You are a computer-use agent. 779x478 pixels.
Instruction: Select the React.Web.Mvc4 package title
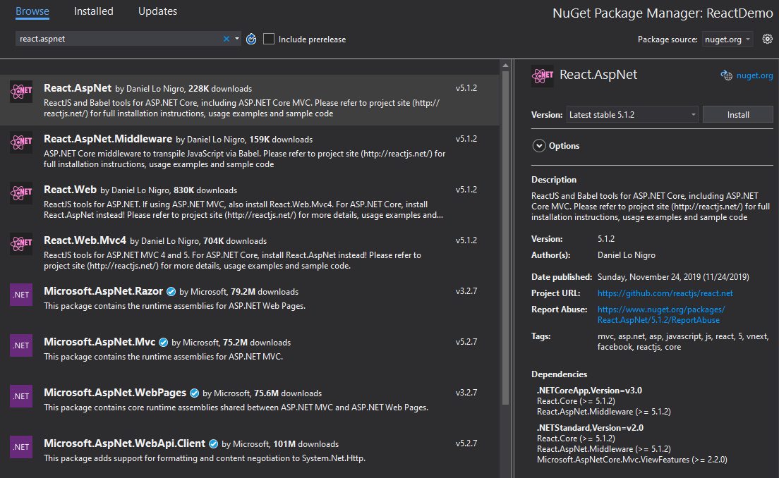pos(85,240)
